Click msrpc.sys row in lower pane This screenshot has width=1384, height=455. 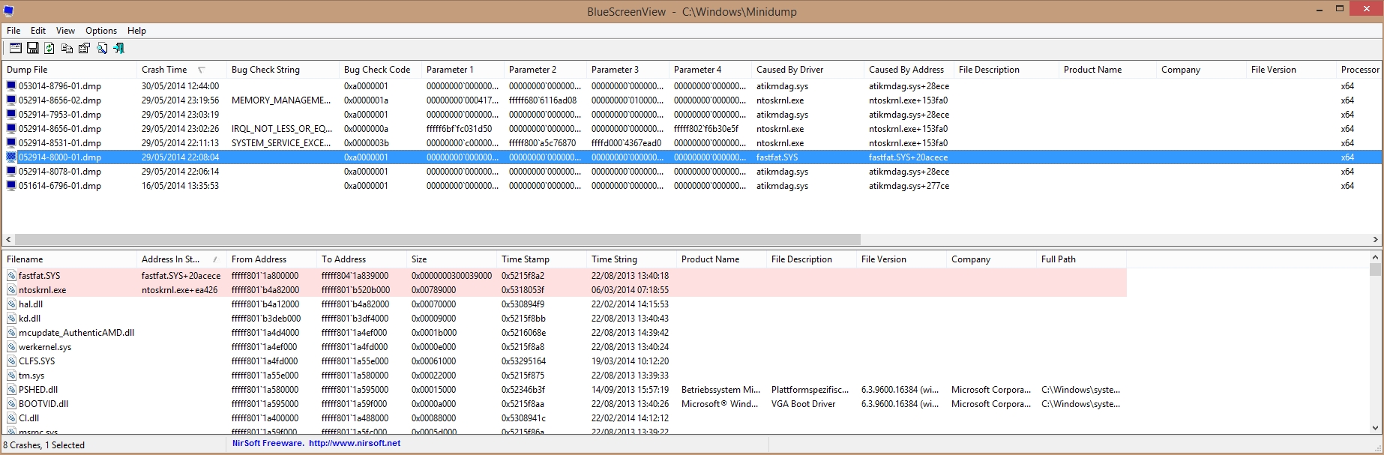(x=565, y=432)
